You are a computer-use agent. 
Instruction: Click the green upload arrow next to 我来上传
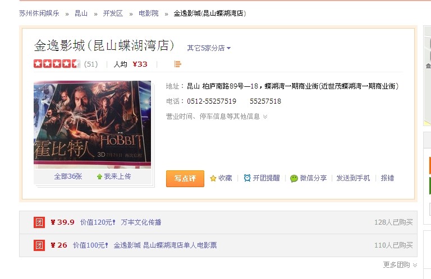(x=99, y=176)
